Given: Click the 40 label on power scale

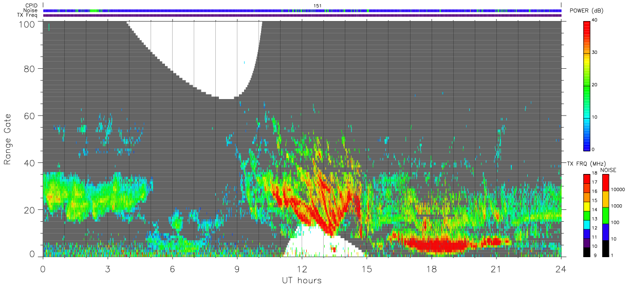Looking at the screenshot, I should tap(595, 21).
